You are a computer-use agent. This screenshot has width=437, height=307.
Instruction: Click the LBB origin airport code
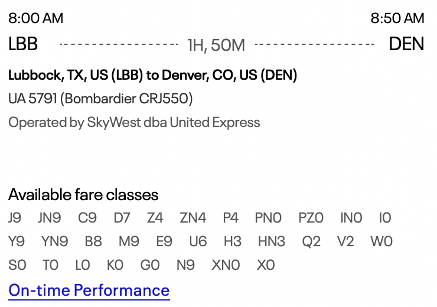coord(23,44)
